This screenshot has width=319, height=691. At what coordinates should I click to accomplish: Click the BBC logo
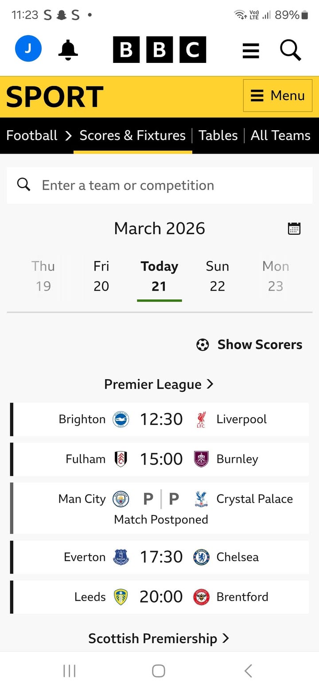click(x=159, y=50)
